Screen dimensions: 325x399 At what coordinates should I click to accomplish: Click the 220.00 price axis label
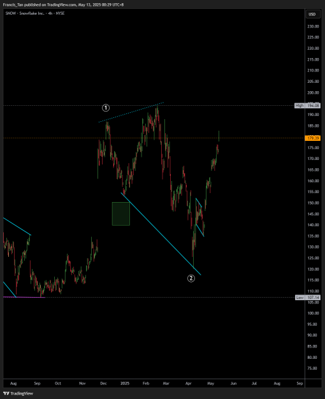[314, 48]
